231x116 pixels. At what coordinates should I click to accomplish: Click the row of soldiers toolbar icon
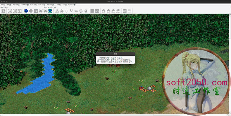(76, 11)
